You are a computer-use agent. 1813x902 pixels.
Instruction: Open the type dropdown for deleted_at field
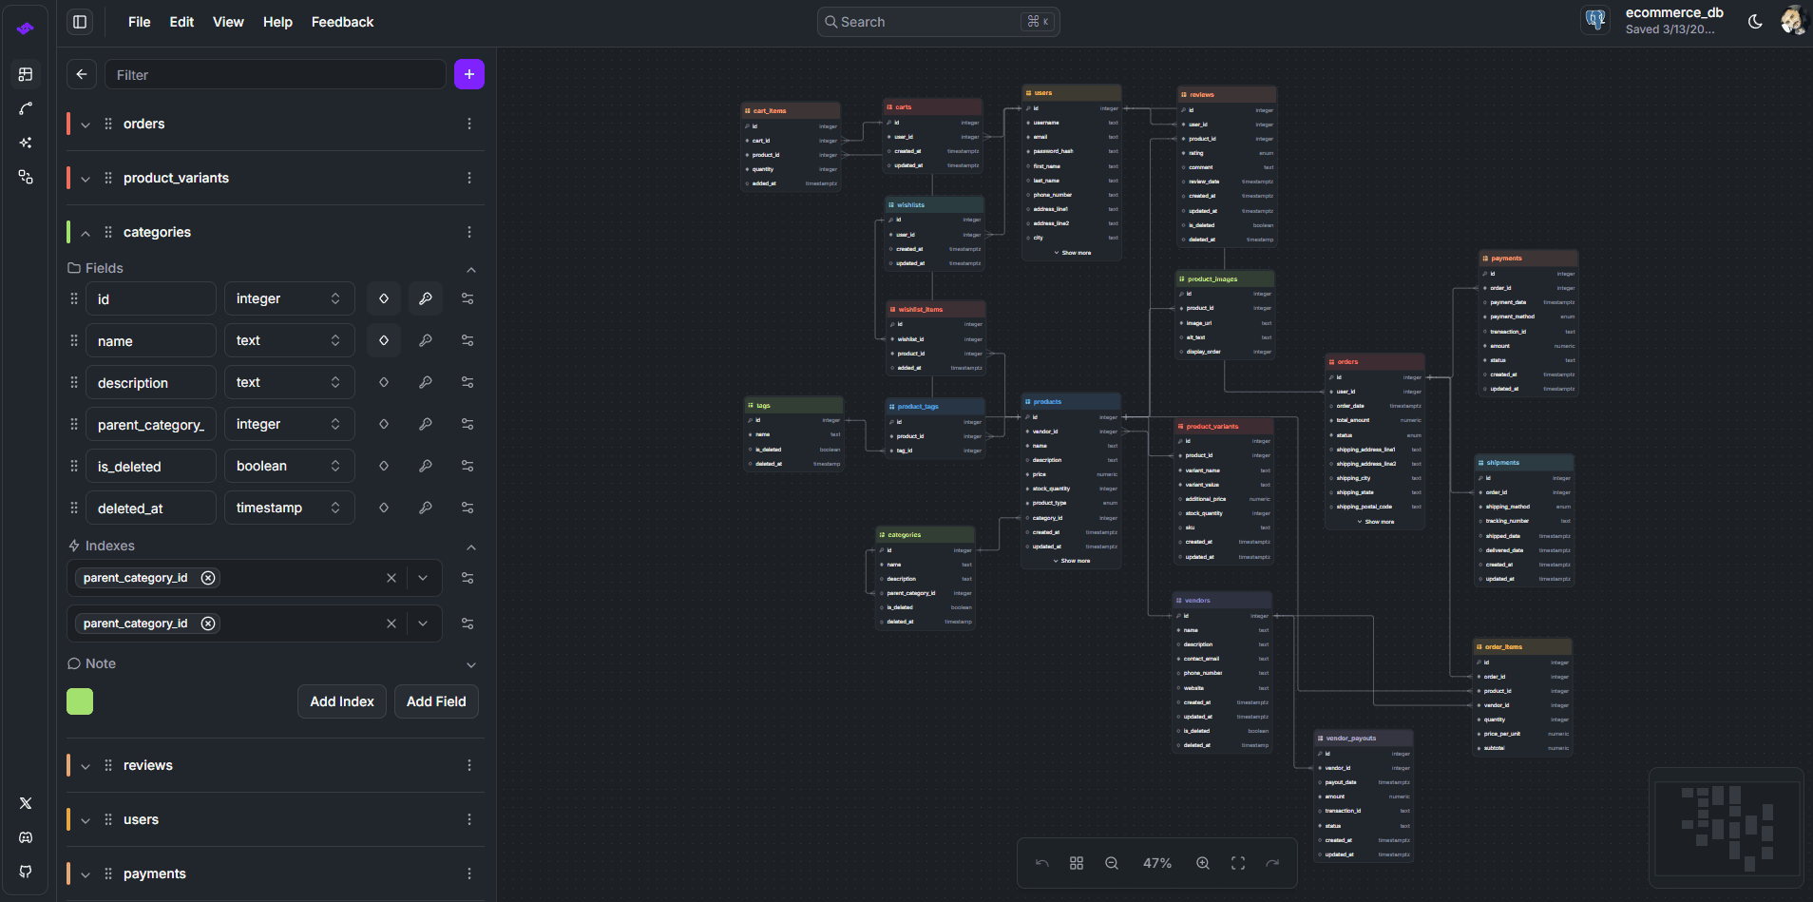tap(290, 507)
